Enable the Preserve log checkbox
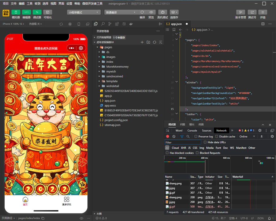 pyautogui.click(x=196, y=137)
